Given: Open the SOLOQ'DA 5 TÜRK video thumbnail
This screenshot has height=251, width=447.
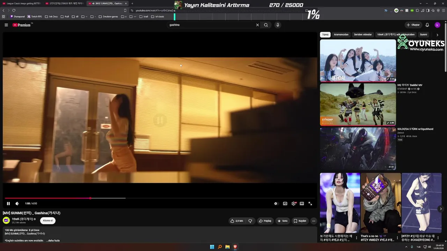Looking at the screenshot, I should point(358,149).
